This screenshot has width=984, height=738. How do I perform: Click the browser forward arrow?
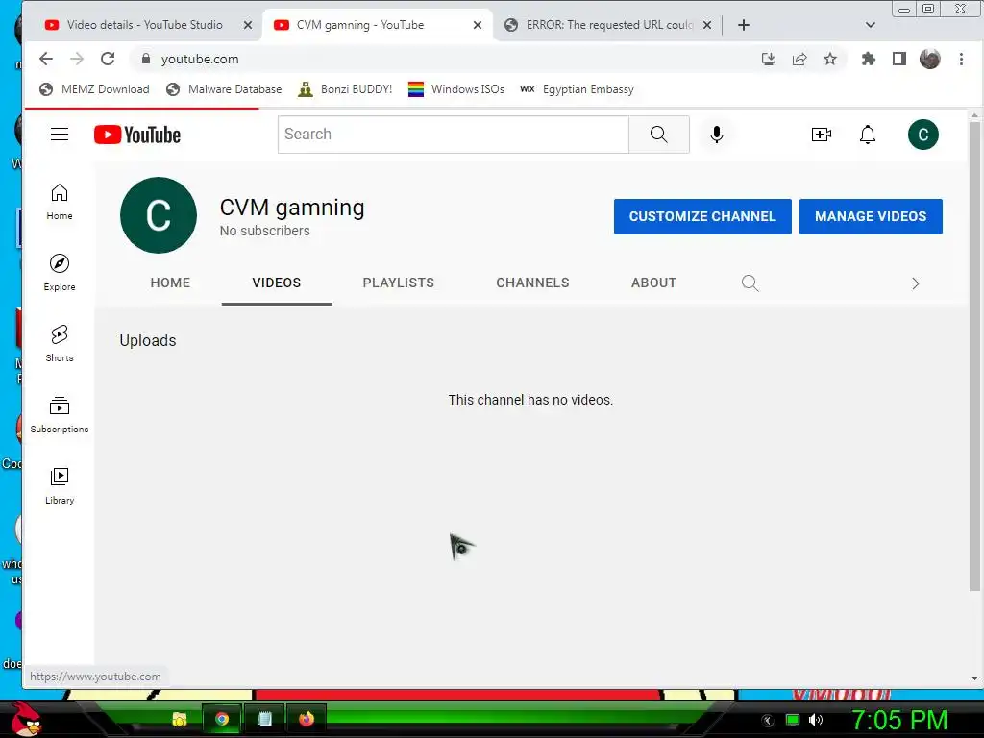77,59
